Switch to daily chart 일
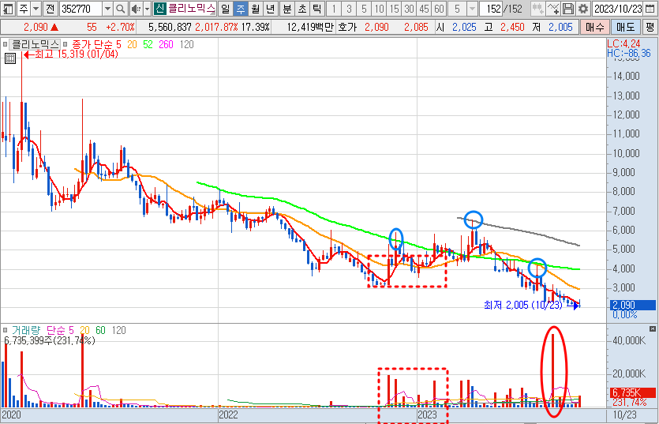 coord(226,9)
